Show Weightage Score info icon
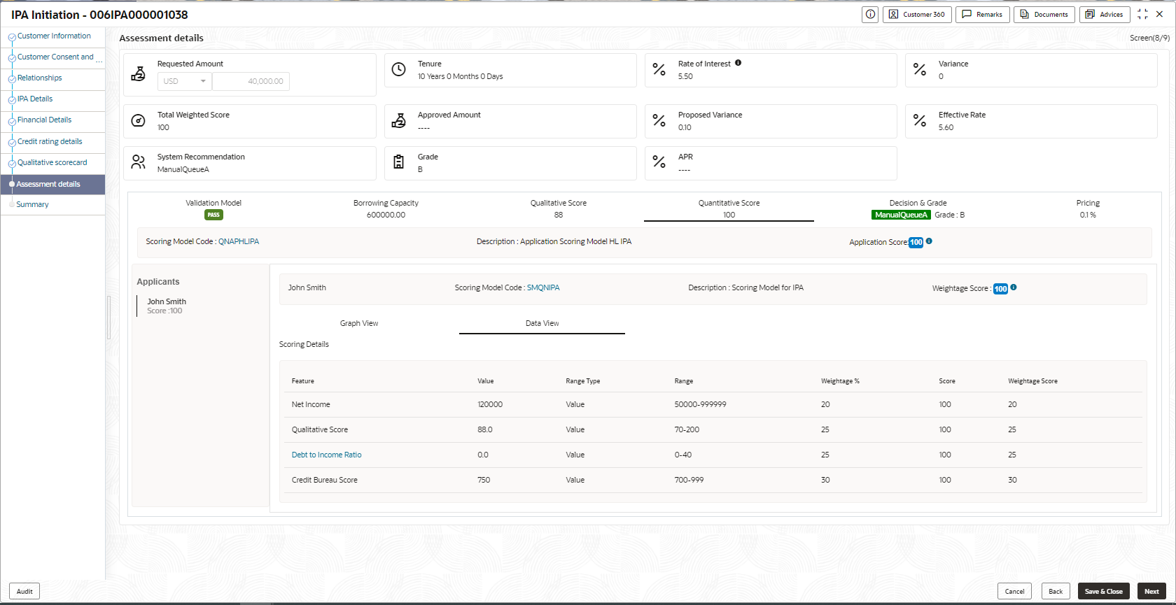This screenshot has height=605, width=1176. [x=1014, y=287]
